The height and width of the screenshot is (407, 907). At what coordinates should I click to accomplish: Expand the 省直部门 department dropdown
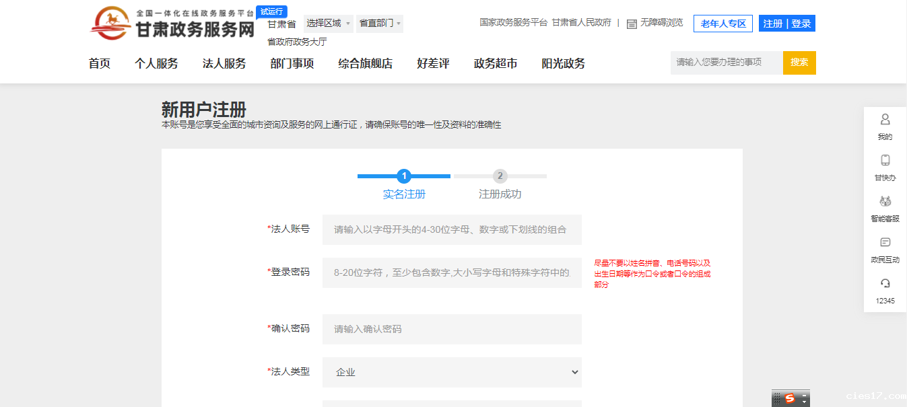[x=379, y=23]
